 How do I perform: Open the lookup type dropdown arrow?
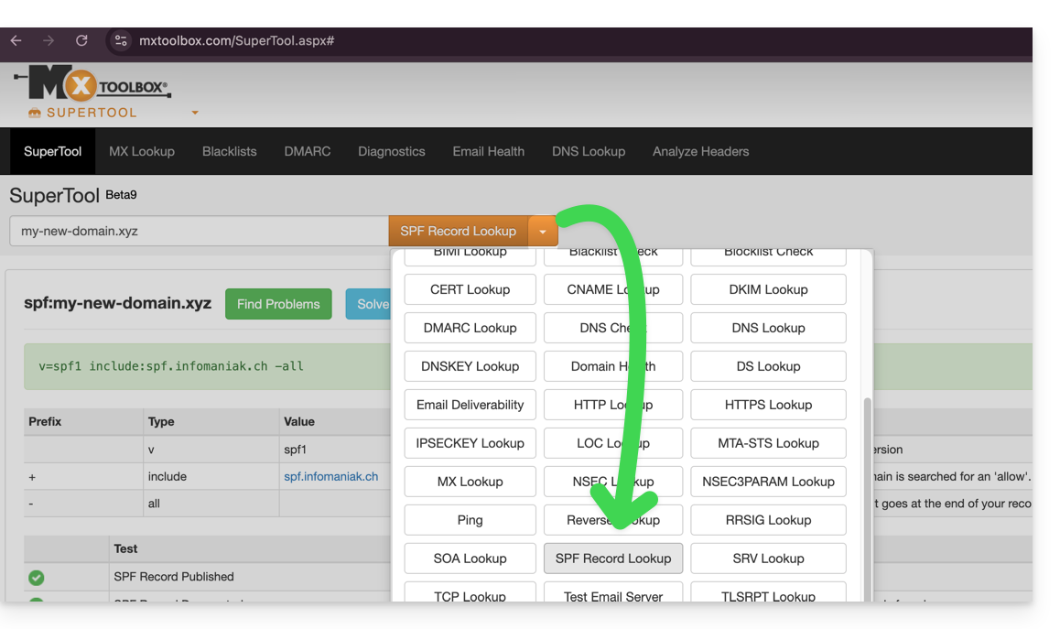(x=543, y=232)
